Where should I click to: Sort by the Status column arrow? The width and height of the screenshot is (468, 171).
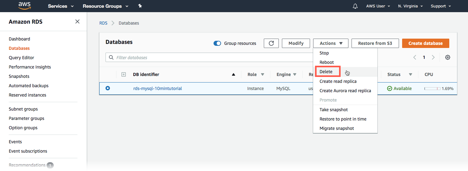[x=411, y=74]
